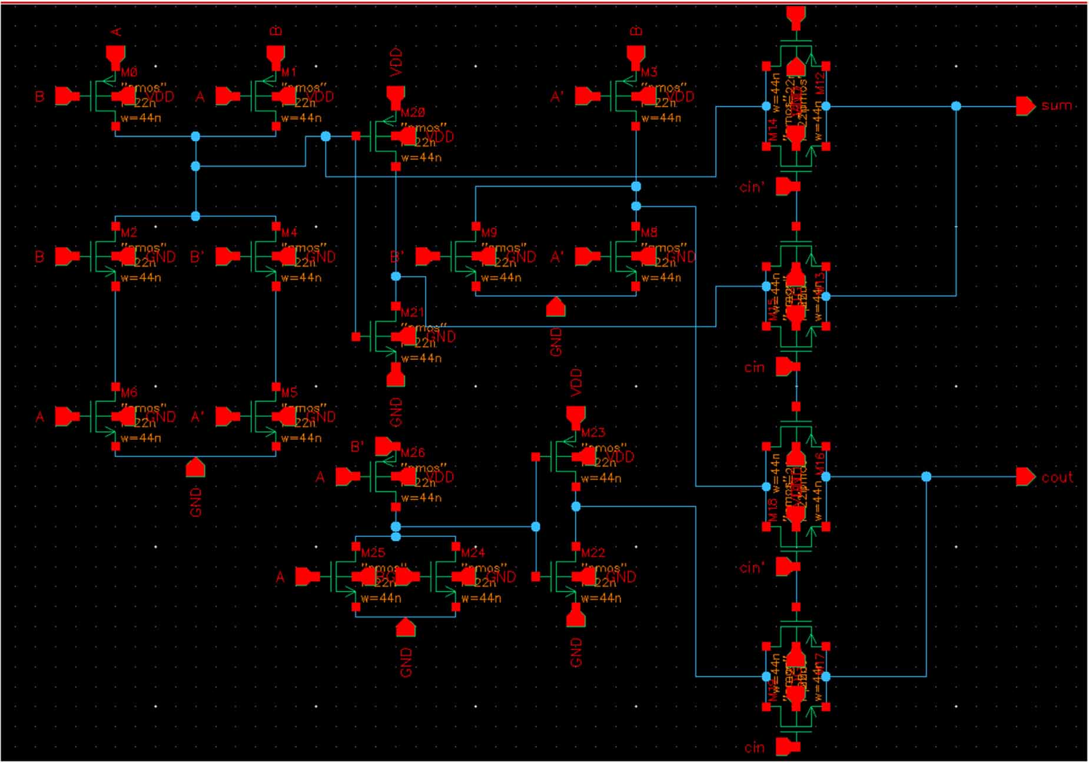Click the A input pin at M1 gate
1089x763 pixels.
[x=227, y=96]
